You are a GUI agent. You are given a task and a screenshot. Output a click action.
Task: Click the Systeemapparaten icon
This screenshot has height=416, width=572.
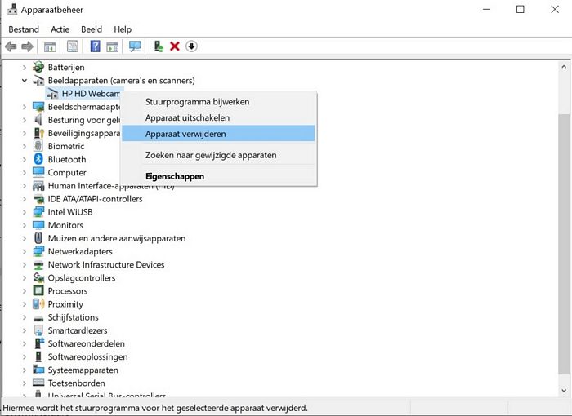click(38, 370)
